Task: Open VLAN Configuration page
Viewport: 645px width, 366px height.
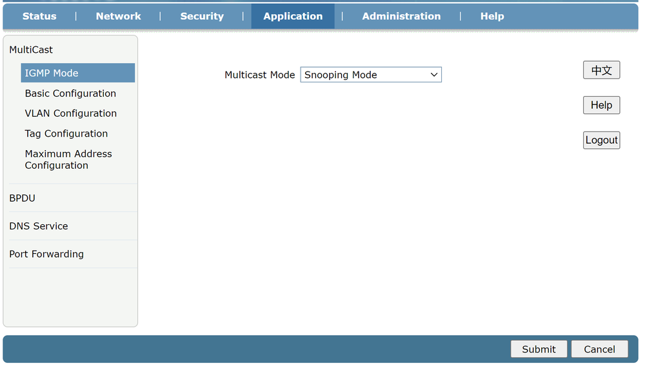Action: tap(71, 113)
